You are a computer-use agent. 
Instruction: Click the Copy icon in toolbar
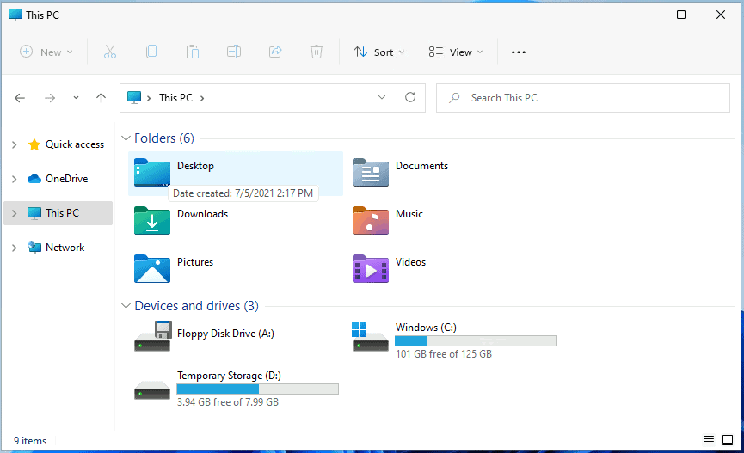pos(151,52)
